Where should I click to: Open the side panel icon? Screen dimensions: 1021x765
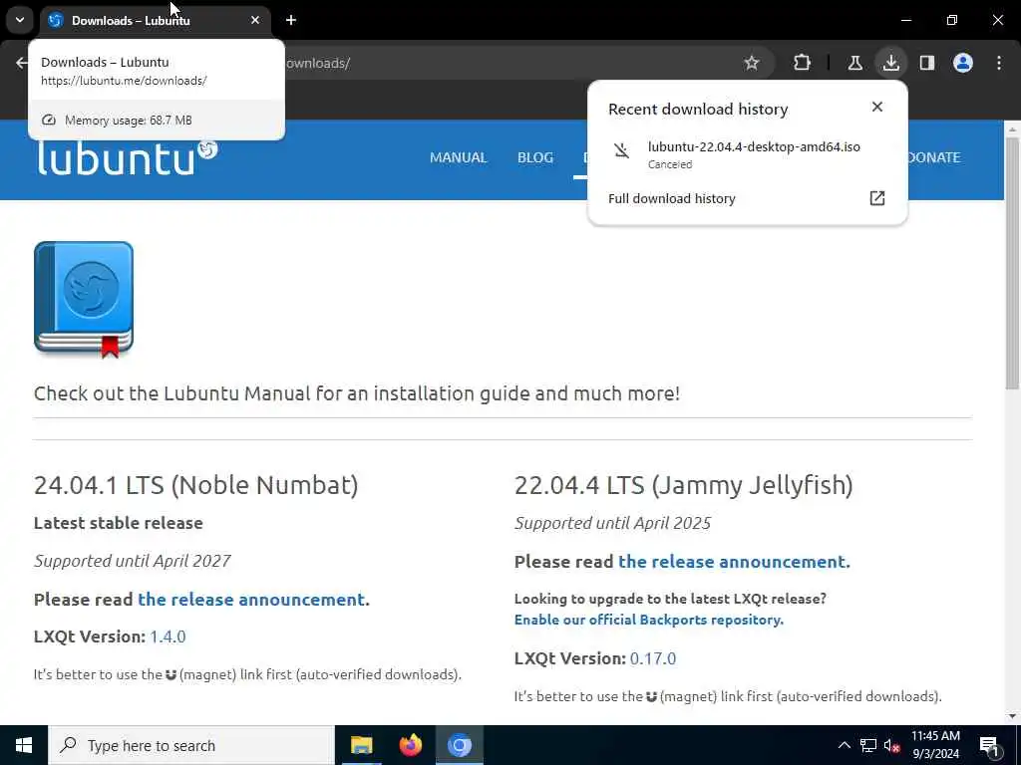click(926, 63)
